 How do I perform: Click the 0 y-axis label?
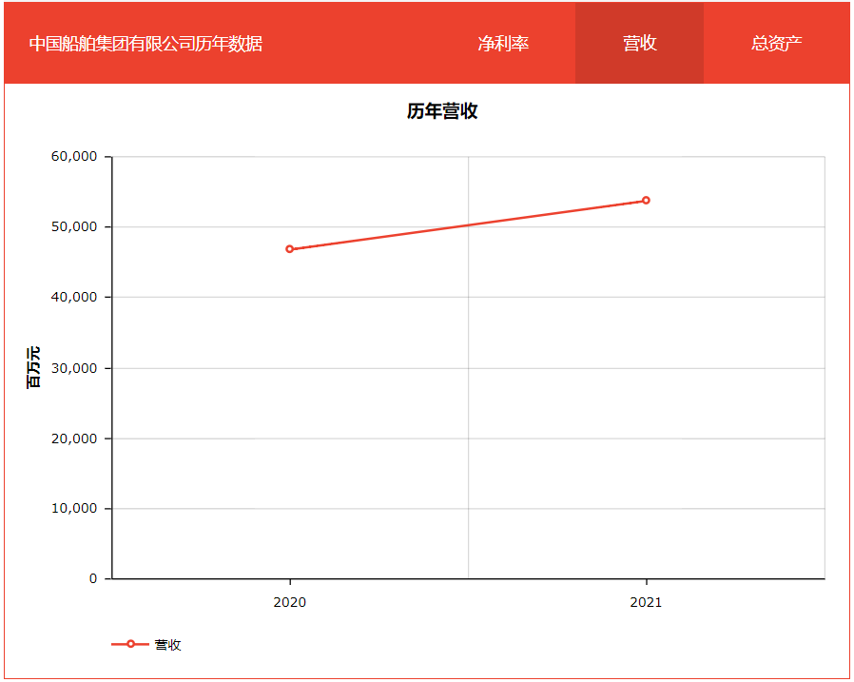(x=93, y=578)
